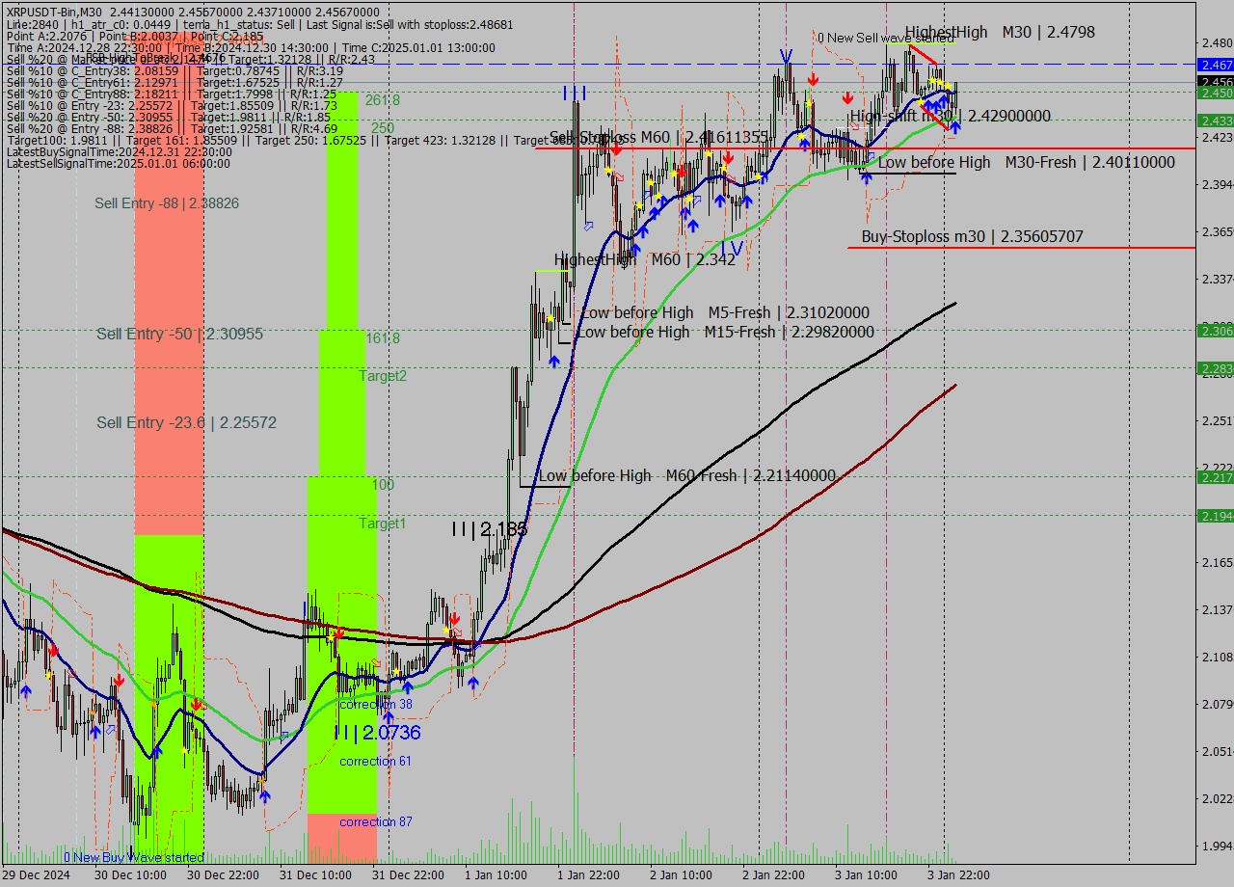Viewport: 1234px width, 887px height.
Task: Click the 'Sell Entry -50 | 2.30955' label
Action: coord(179,334)
